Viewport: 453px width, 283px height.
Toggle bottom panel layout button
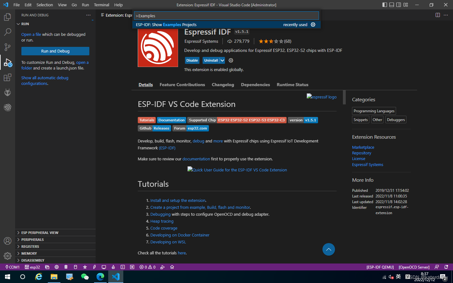pyautogui.click(x=392, y=5)
